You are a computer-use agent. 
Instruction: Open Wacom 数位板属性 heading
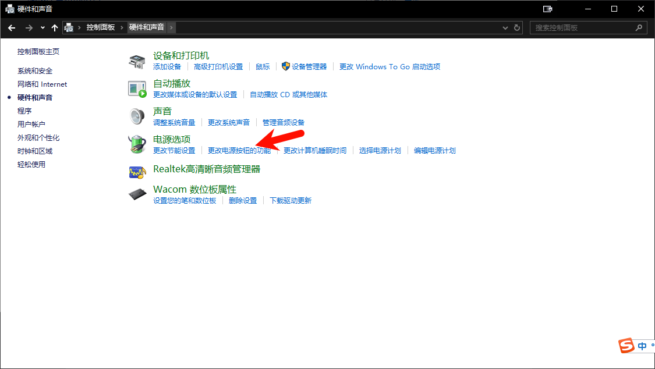click(x=194, y=190)
